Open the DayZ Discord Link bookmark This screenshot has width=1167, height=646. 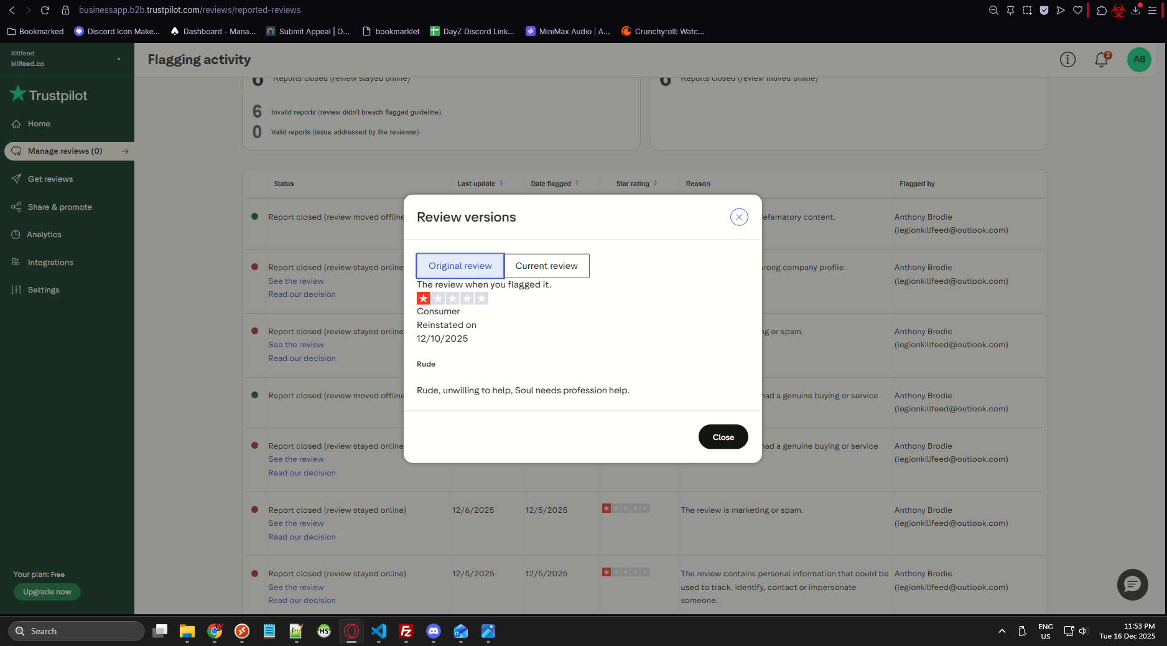[x=472, y=32]
